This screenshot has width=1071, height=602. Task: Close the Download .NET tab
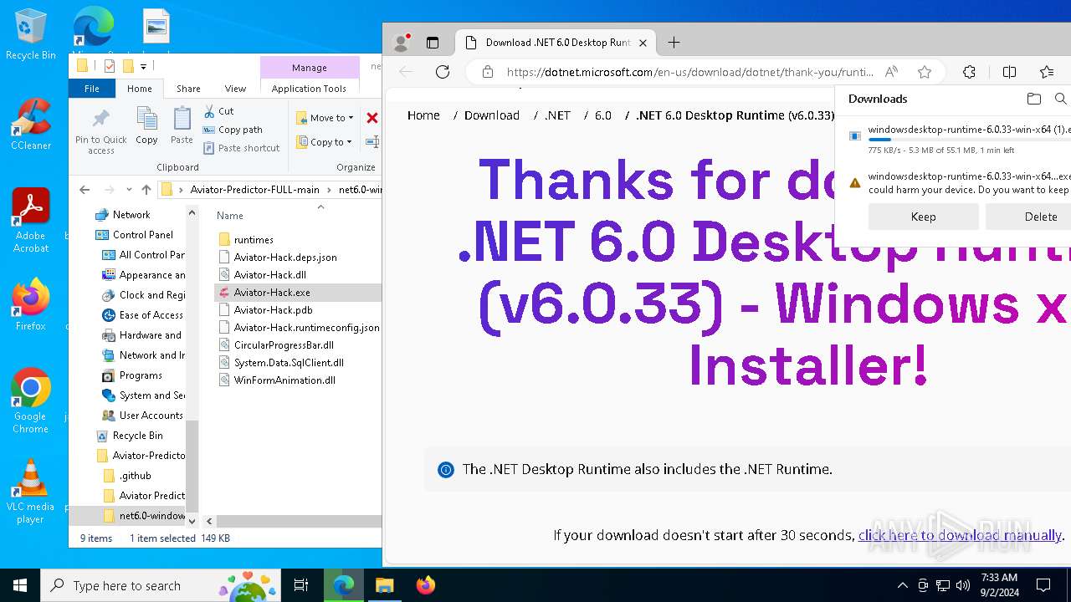pos(643,43)
